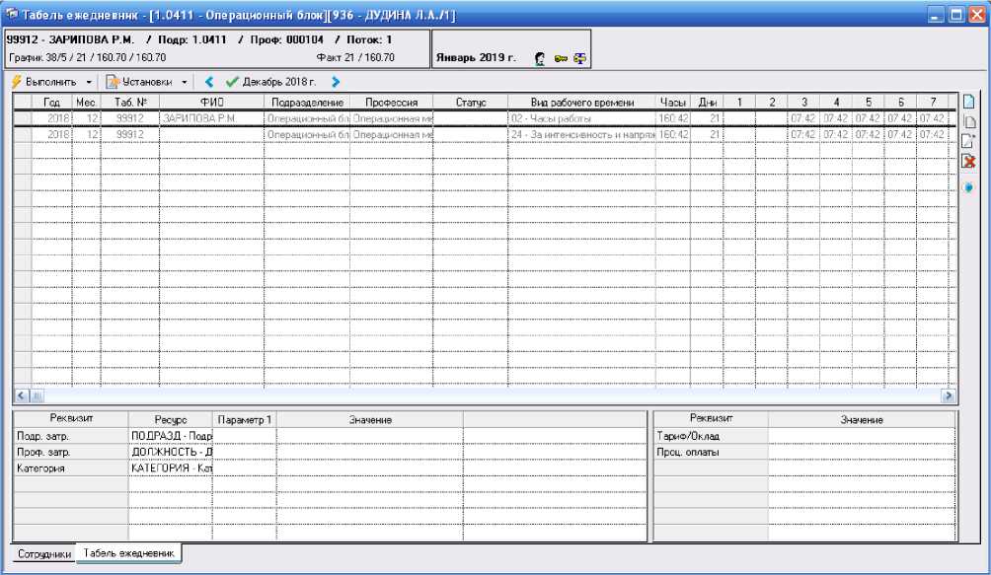Click the Часы column header
Screen dimensions: 991x575
pyautogui.click(x=673, y=103)
